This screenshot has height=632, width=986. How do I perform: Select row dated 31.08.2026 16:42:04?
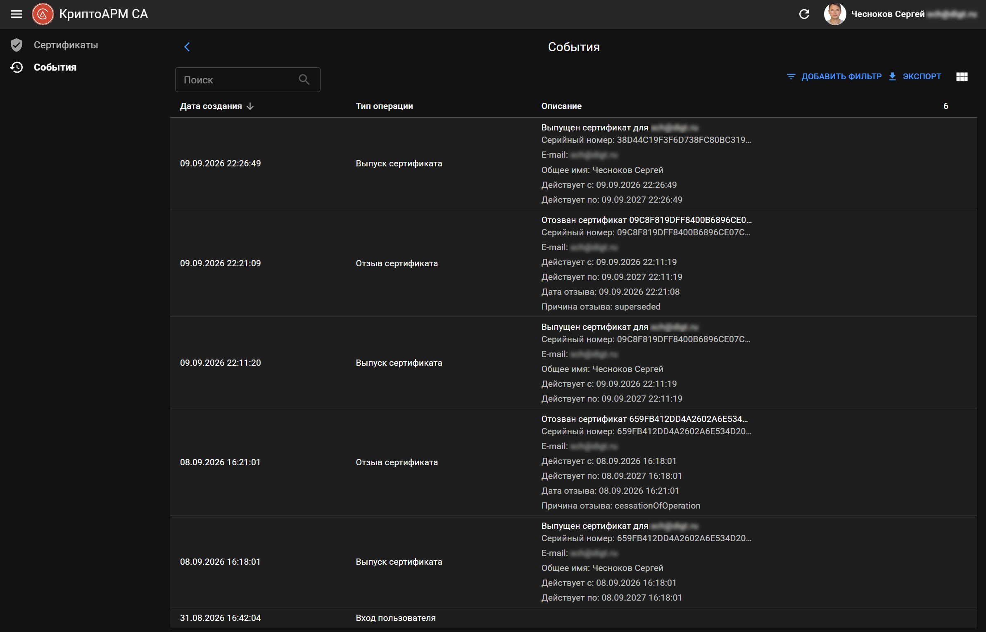[x=573, y=618]
